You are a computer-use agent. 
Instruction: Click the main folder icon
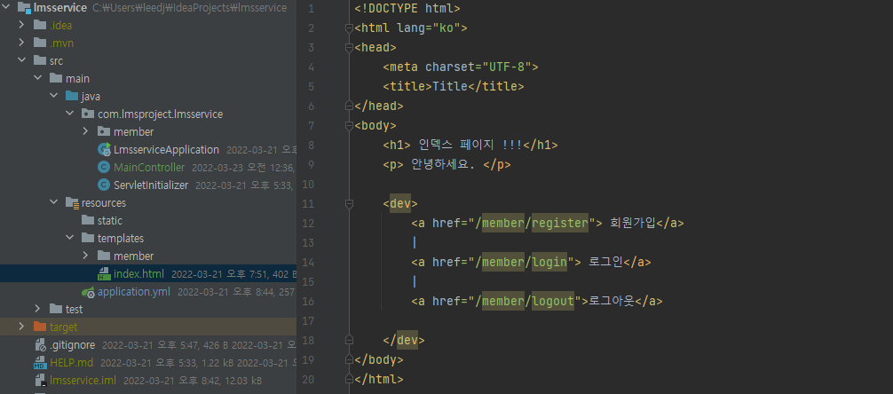[x=55, y=78]
